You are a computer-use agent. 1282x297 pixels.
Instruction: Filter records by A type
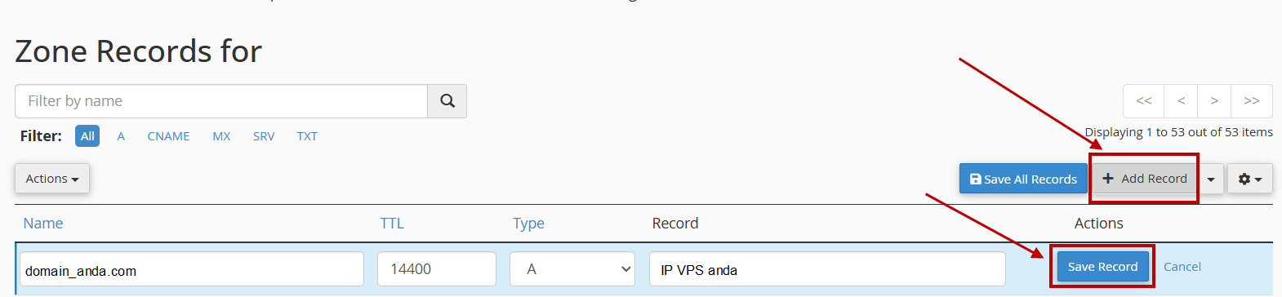click(x=121, y=136)
